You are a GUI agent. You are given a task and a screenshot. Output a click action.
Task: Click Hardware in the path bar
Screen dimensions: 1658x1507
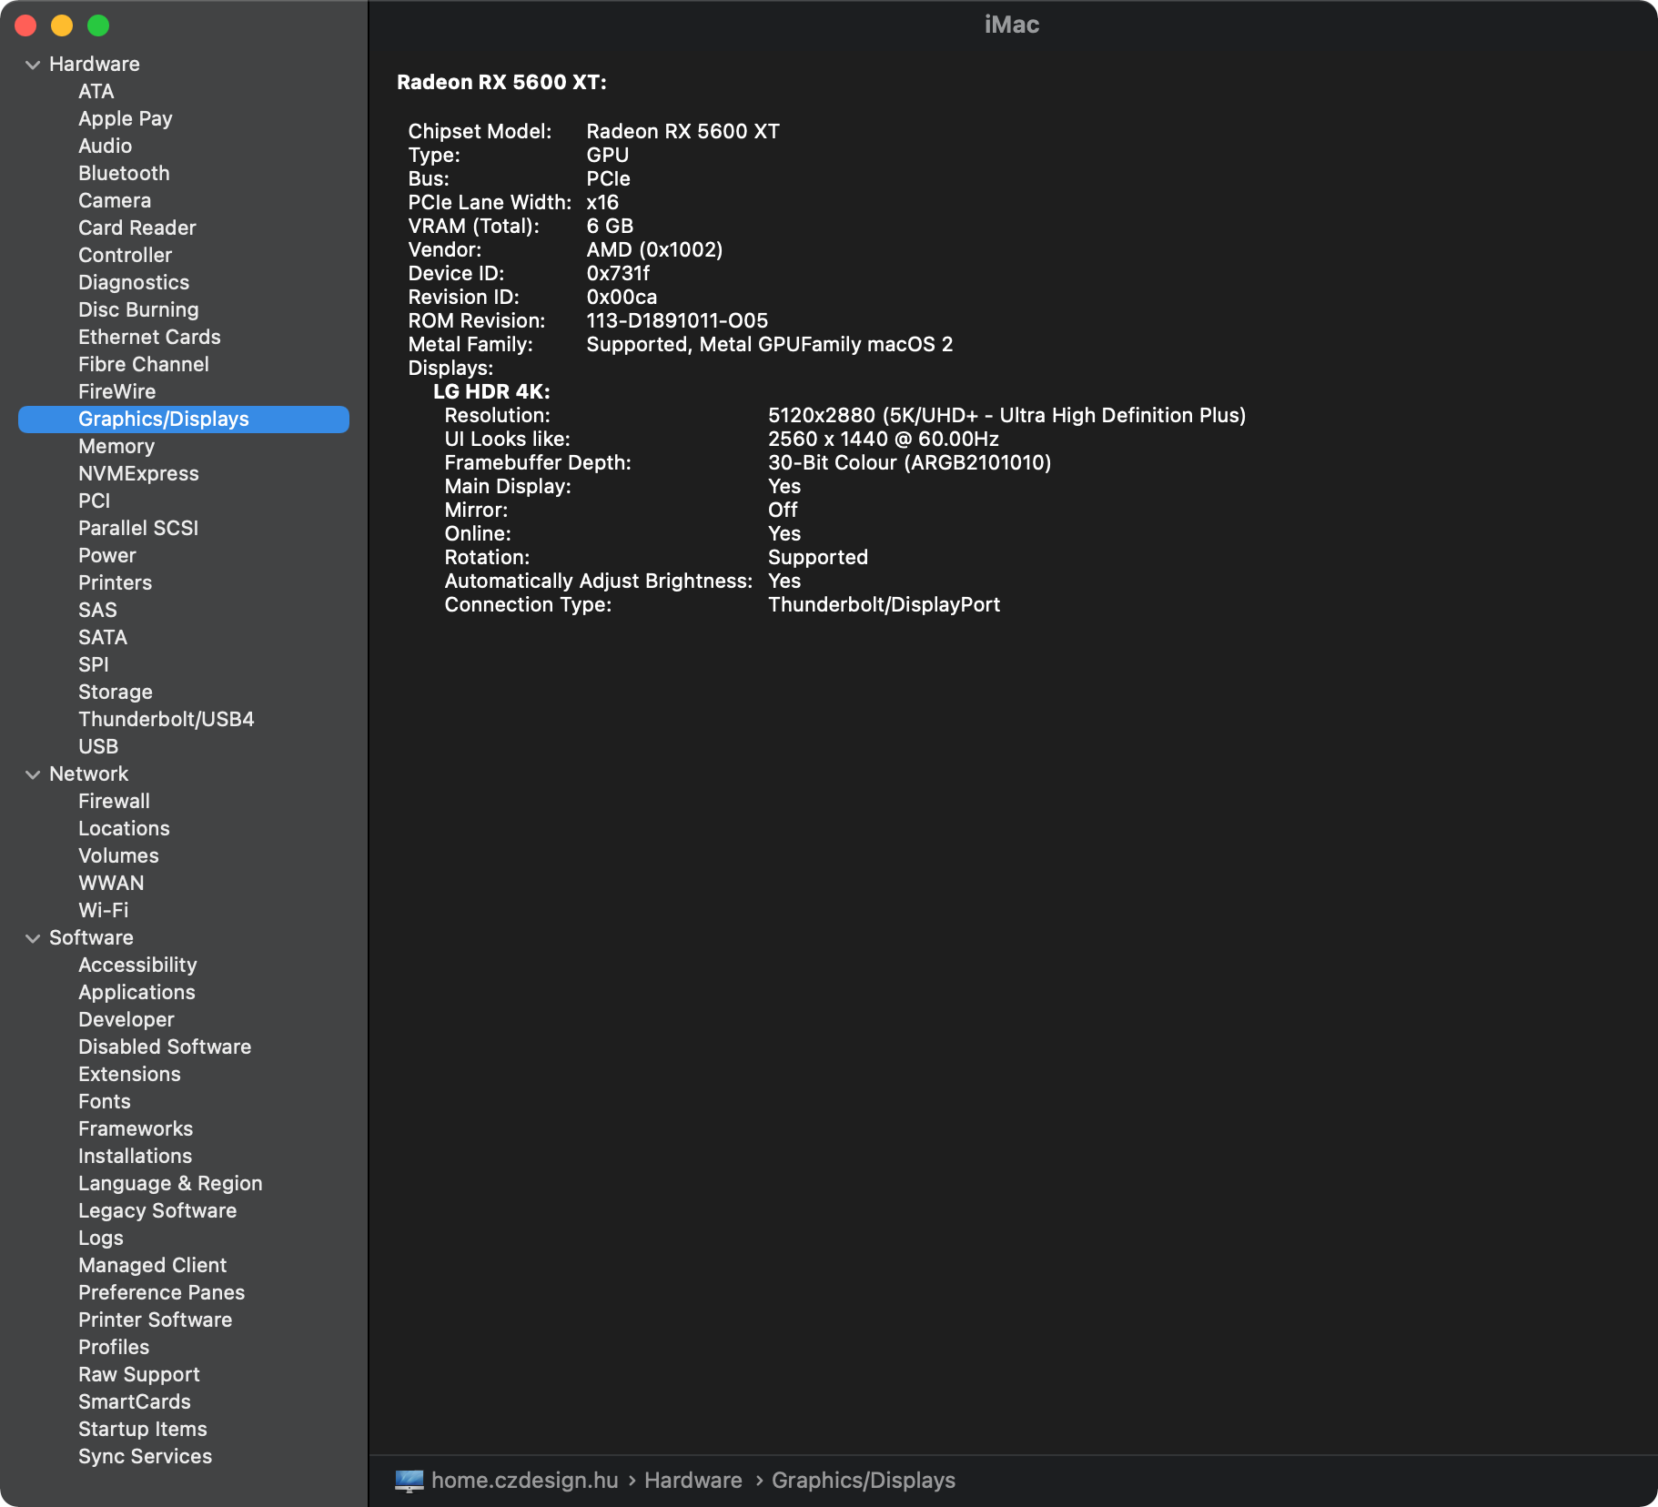point(693,1481)
